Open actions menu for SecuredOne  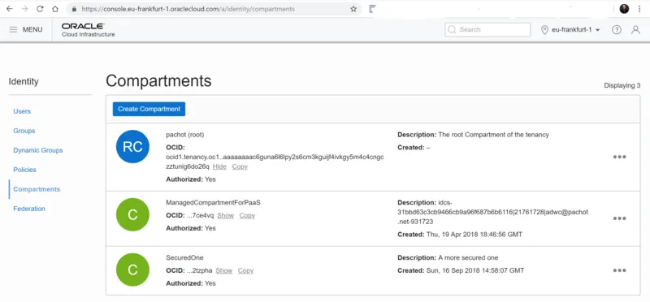tap(619, 270)
